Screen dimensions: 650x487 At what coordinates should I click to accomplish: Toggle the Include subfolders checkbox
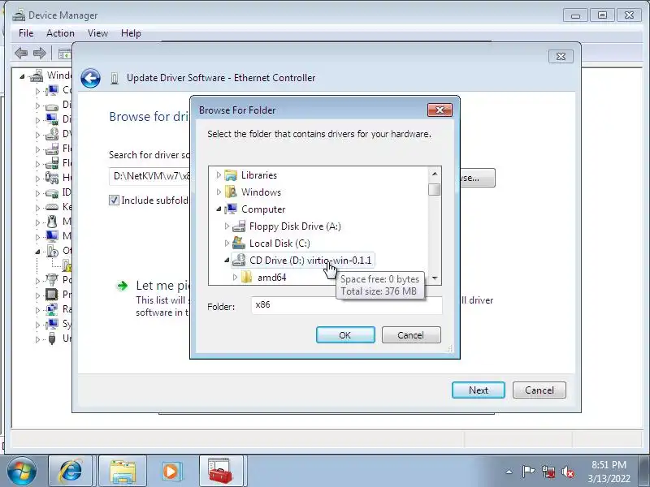coord(114,200)
